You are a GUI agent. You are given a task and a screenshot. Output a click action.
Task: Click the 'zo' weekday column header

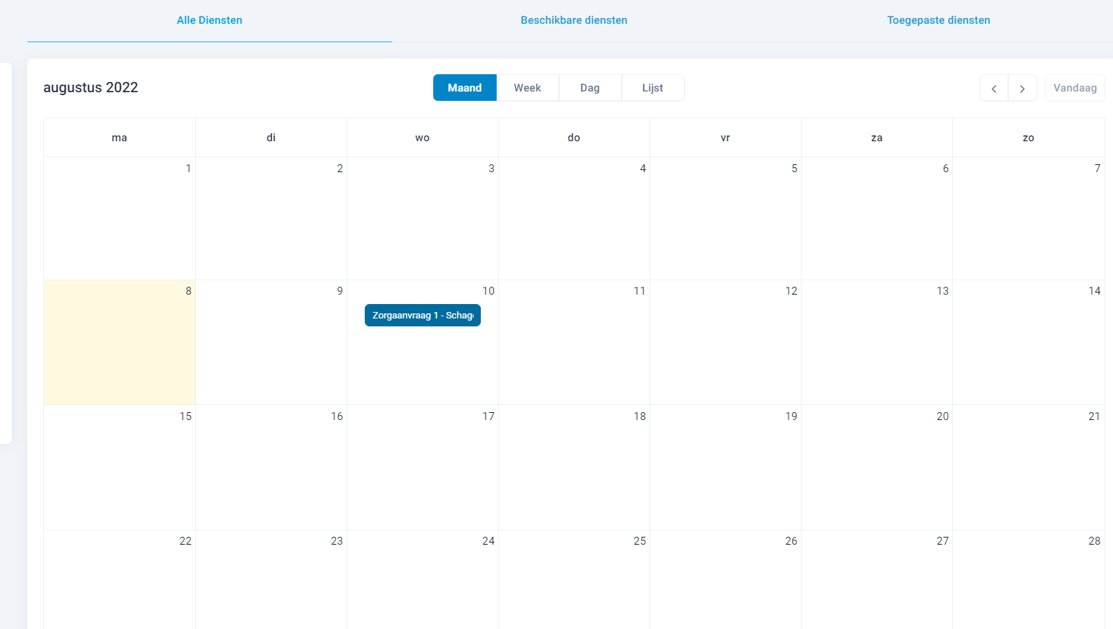1029,138
